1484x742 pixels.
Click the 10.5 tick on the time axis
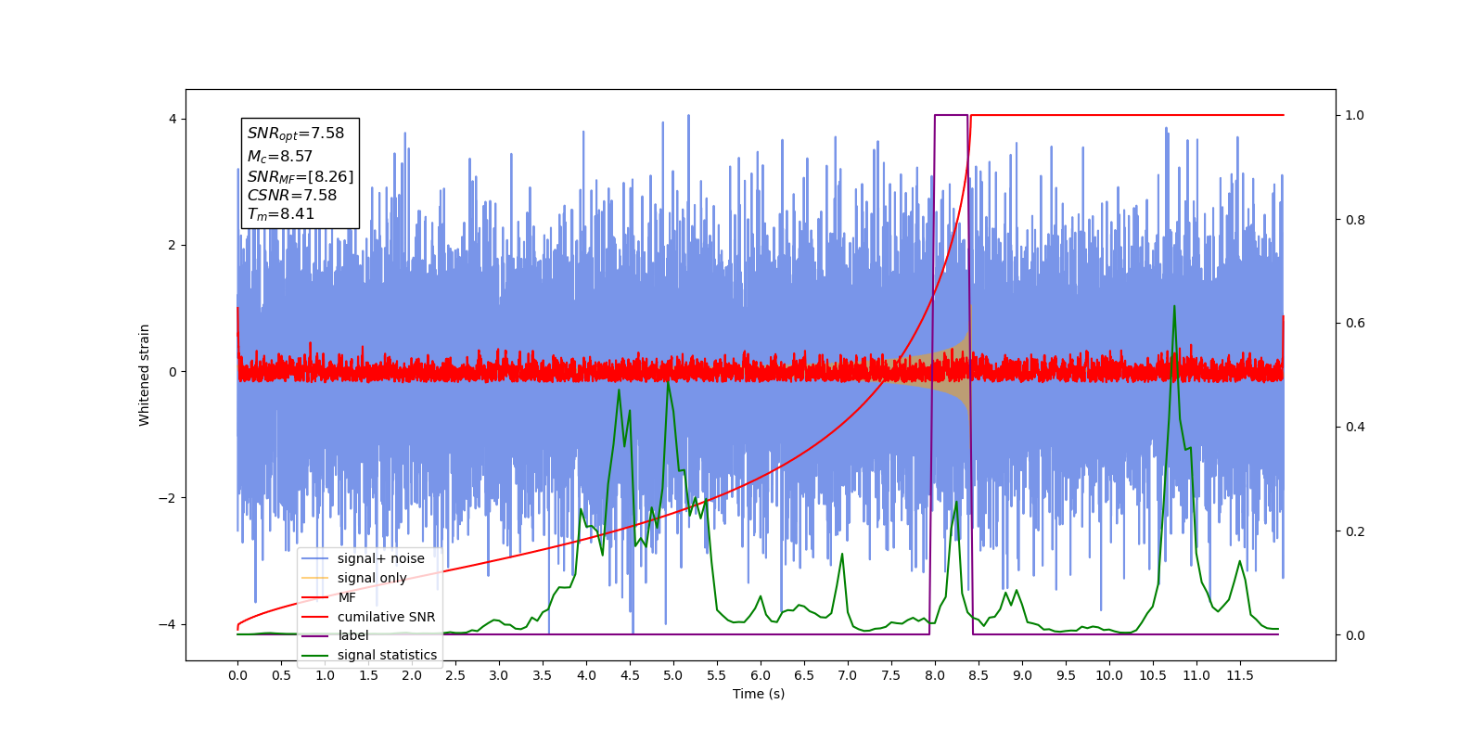[1153, 675]
